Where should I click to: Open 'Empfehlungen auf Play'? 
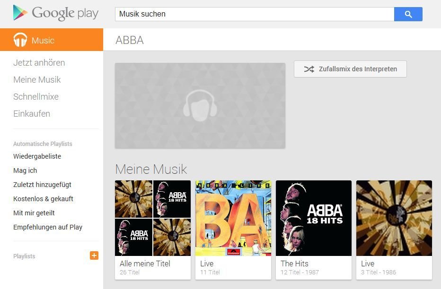(x=48, y=227)
